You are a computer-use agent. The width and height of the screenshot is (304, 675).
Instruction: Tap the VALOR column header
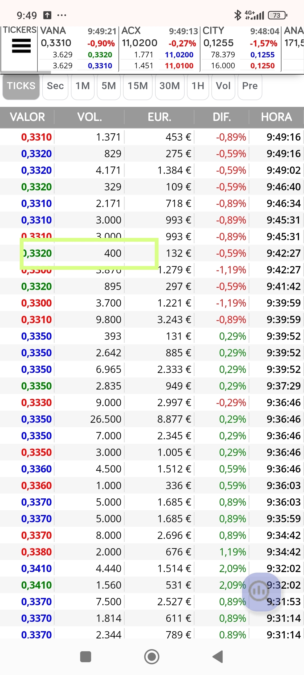[27, 117]
